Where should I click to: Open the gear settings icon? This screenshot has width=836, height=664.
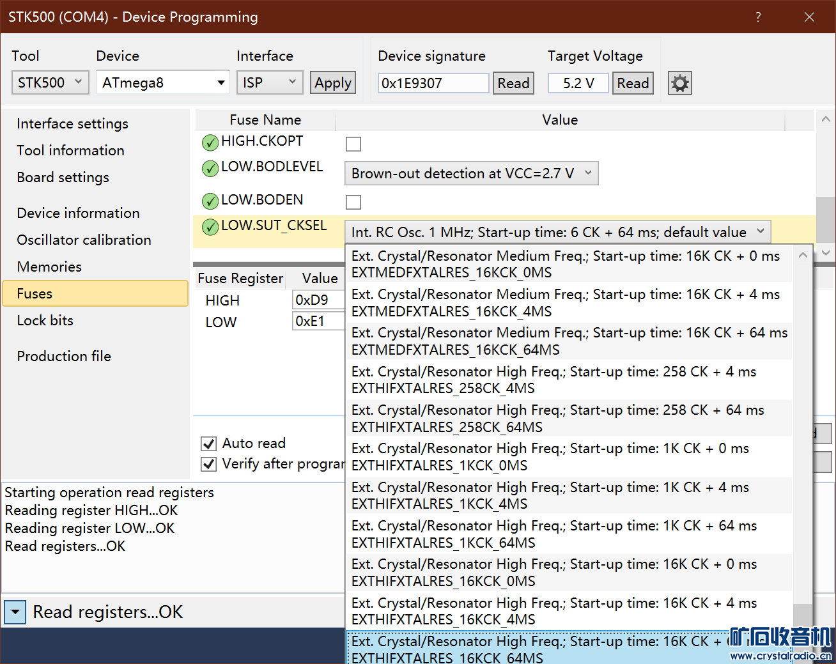pyautogui.click(x=679, y=83)
